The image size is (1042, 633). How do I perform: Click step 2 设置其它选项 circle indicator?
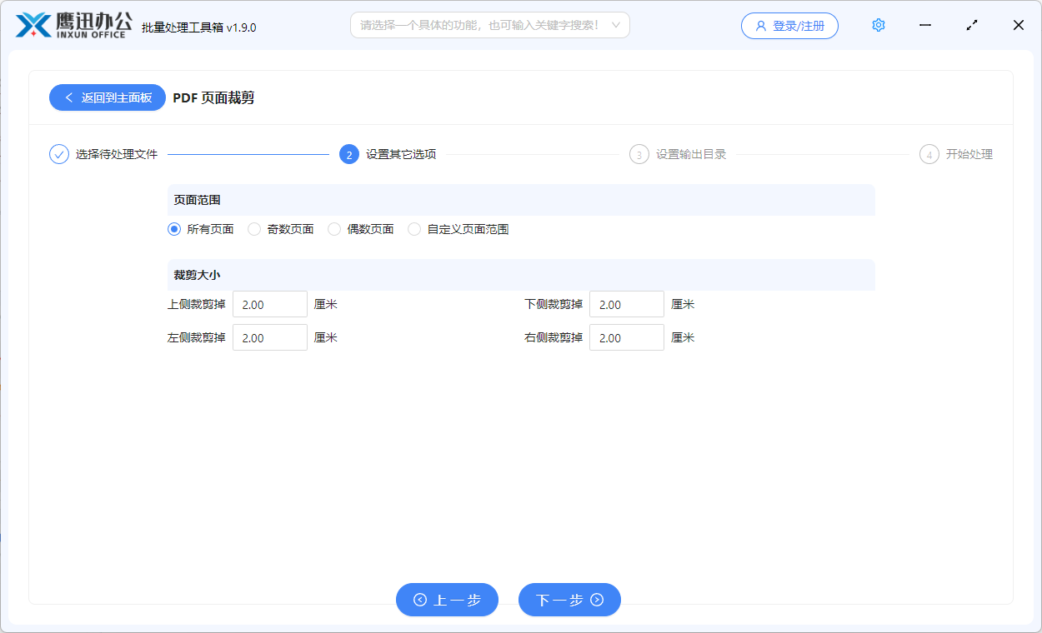[348, 154]
